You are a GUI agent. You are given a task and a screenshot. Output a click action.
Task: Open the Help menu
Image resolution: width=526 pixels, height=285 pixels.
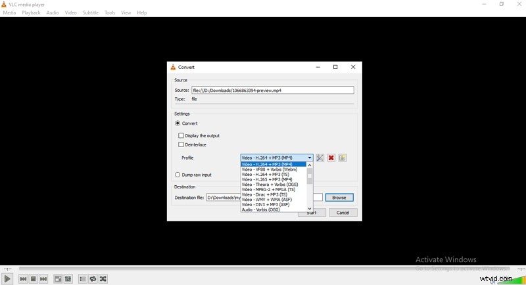[x=142, y=12]
